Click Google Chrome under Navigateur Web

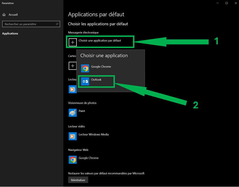click(89, 158)
